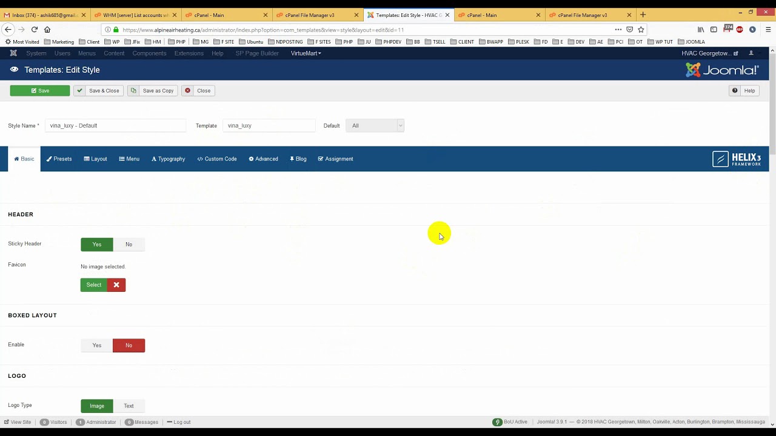
Task: Open the browser home page icon
Action: [x=47, y=29]
